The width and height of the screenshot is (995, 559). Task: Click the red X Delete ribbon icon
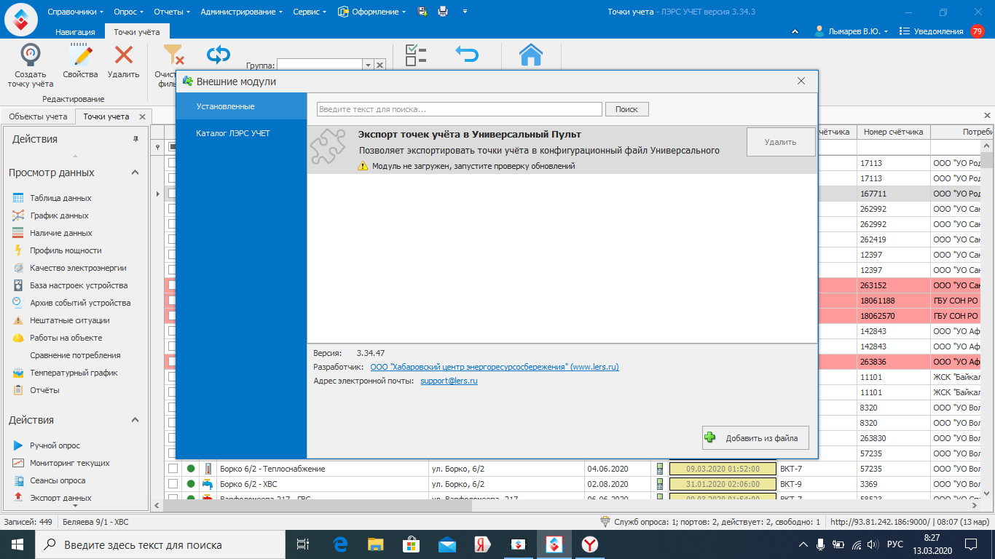(124, 55)
